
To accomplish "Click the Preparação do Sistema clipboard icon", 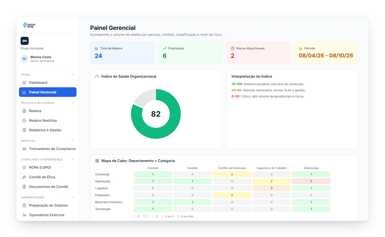I will (x=24, y=206).
